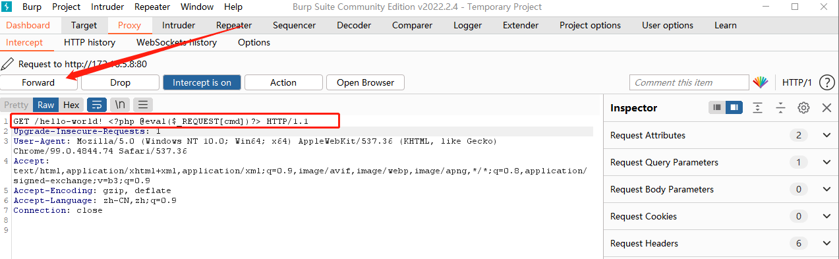Viewport: 839px width, 259px height.
Task: Switch to the User options tab
Action: (x=668, y=25)
